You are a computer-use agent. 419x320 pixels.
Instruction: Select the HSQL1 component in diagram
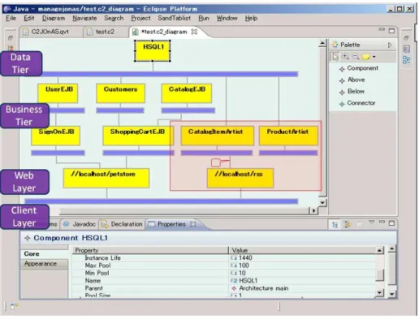(x=153, y=50)
